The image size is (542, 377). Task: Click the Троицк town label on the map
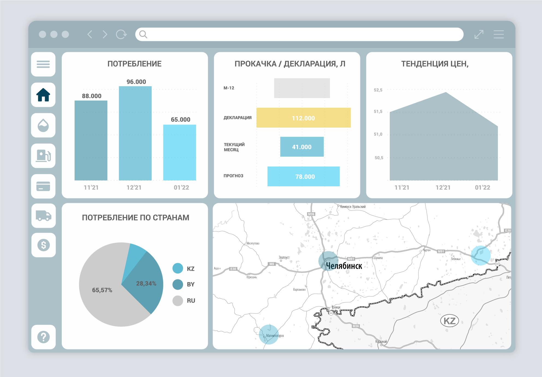coord(336,307)
